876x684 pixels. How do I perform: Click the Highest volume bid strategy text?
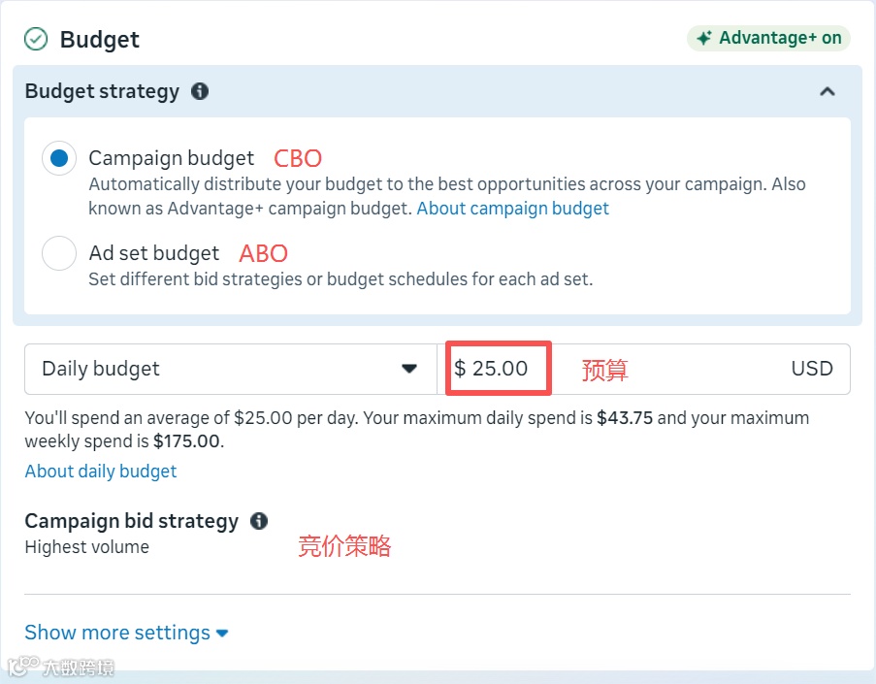pyautogui.click(x=87, y=547)
